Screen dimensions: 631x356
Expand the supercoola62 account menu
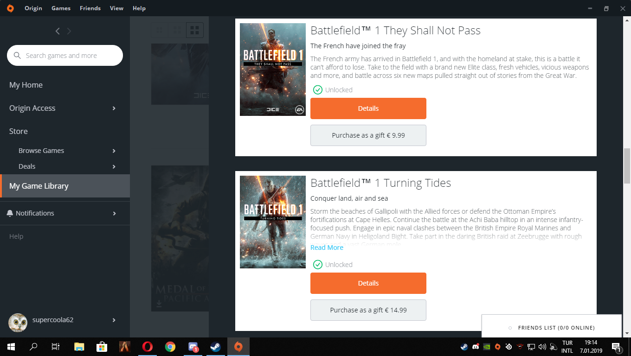pyautogui.click(x=114, y=320)
